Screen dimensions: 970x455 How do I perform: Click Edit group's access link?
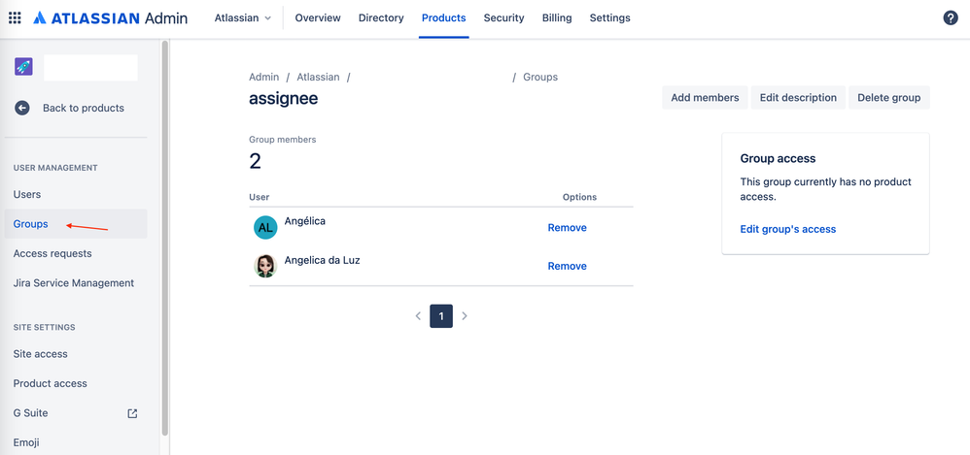click(x=788, y=229)
